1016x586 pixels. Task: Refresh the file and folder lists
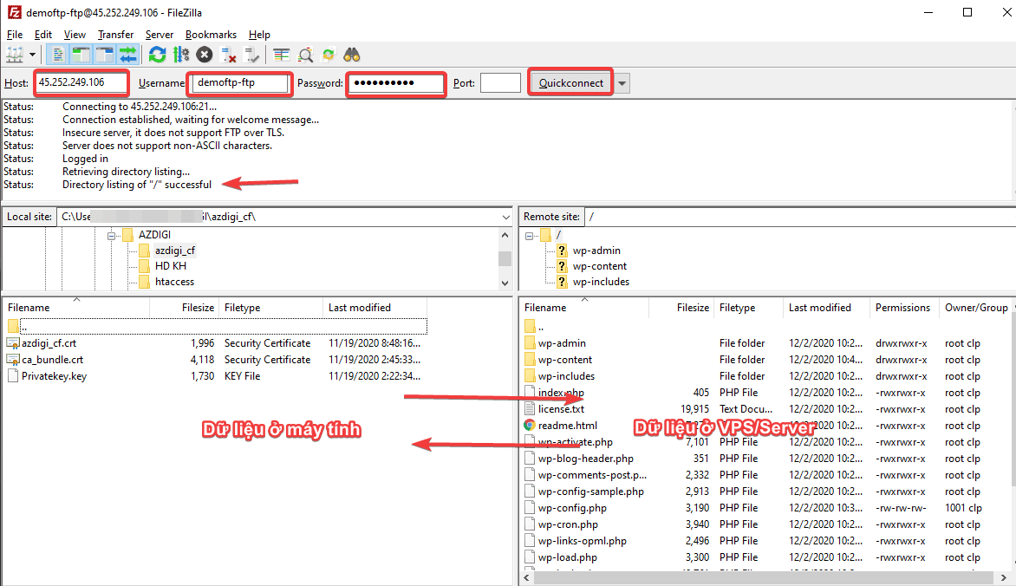coord(157,54)
